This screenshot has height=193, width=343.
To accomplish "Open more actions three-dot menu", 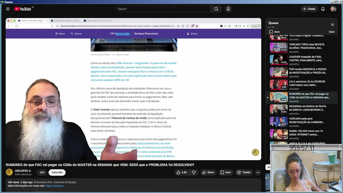I will tap(258, 172).
